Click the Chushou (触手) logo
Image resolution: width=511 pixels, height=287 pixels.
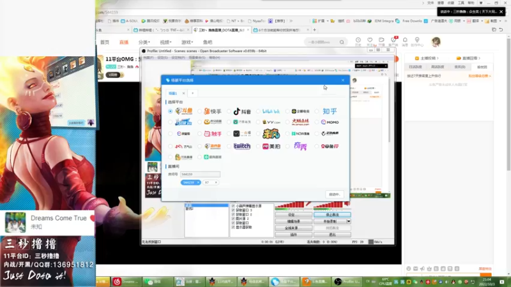(x=213, y=133)
